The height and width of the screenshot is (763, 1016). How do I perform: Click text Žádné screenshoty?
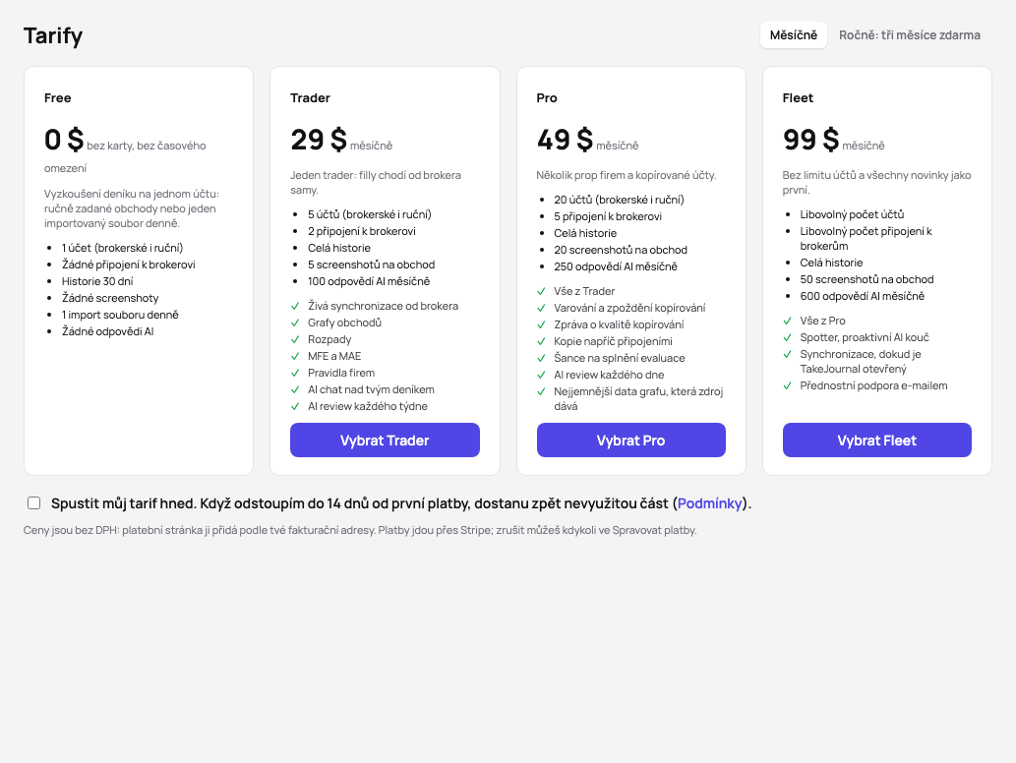110,299
